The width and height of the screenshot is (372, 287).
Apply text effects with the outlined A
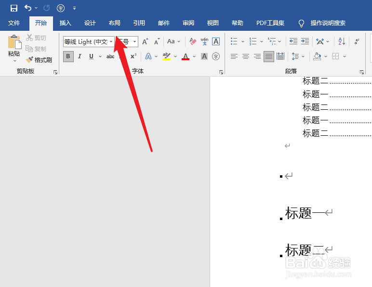[148, 56]
